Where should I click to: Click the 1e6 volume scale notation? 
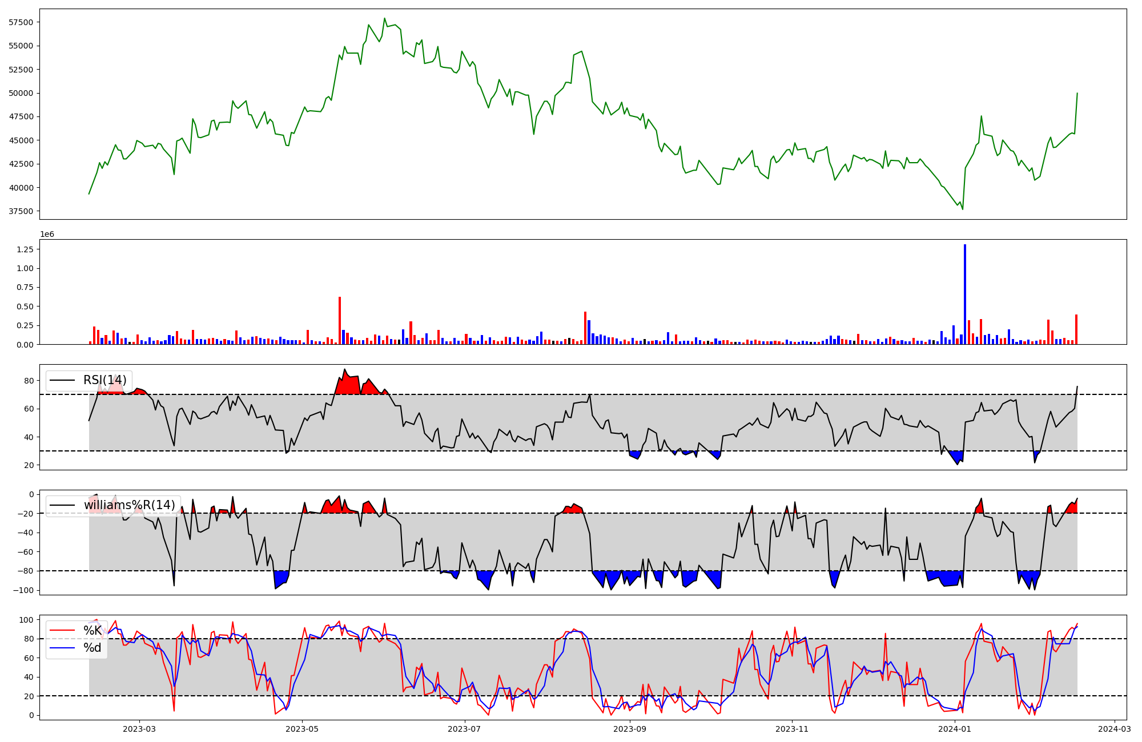click(x=47, y=235)
